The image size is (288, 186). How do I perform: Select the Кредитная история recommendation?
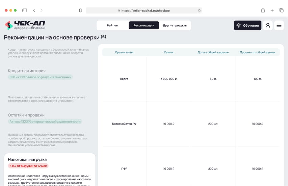pos(27,71)
